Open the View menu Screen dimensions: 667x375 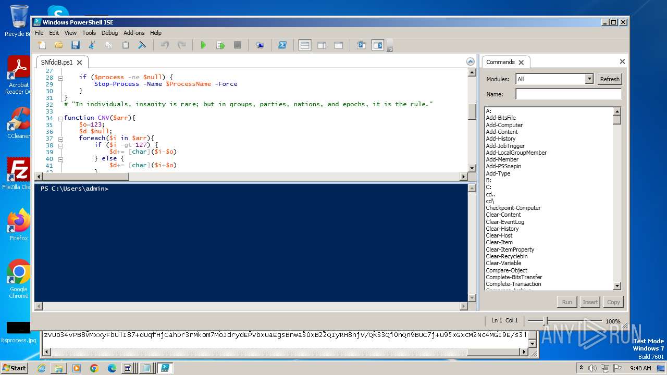coord(70,33)
